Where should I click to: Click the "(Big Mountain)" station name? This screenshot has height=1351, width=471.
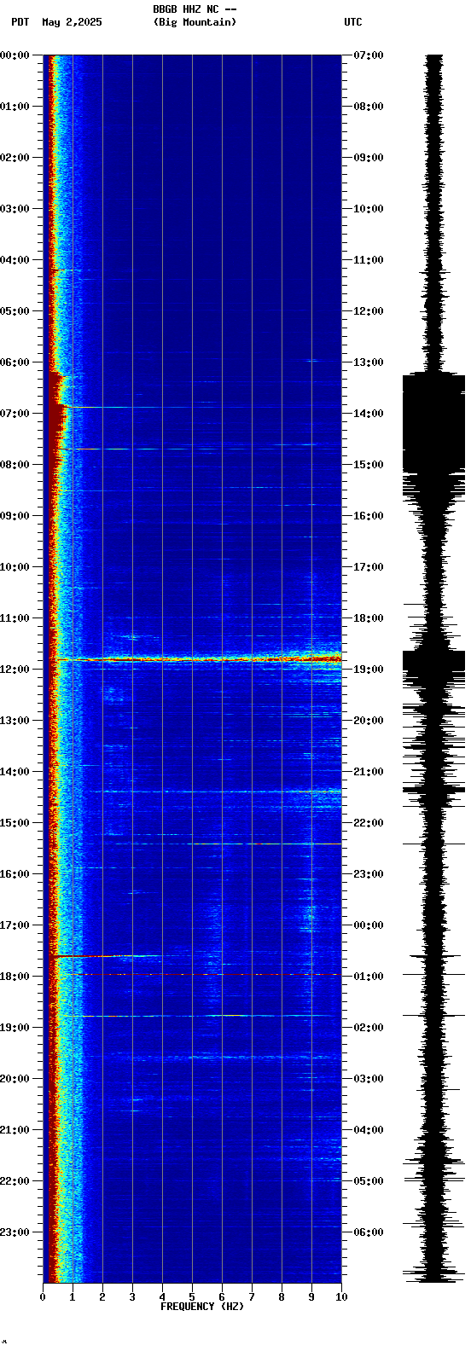[x=195, y=22]
